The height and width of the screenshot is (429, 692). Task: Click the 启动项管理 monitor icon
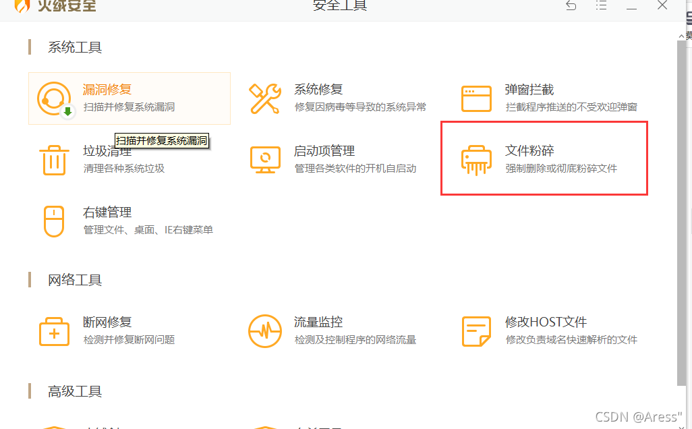(x=265, y=160)
